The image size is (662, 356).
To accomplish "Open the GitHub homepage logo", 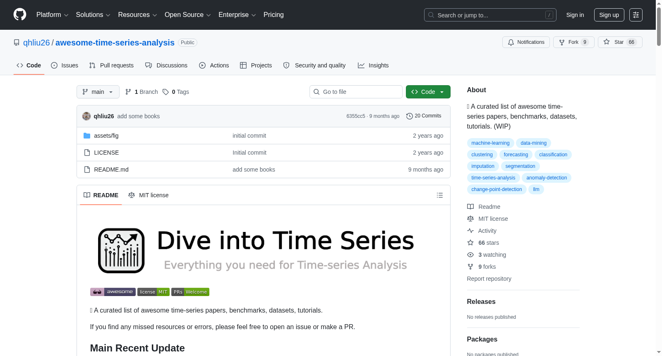I will (x=20, y=14).
